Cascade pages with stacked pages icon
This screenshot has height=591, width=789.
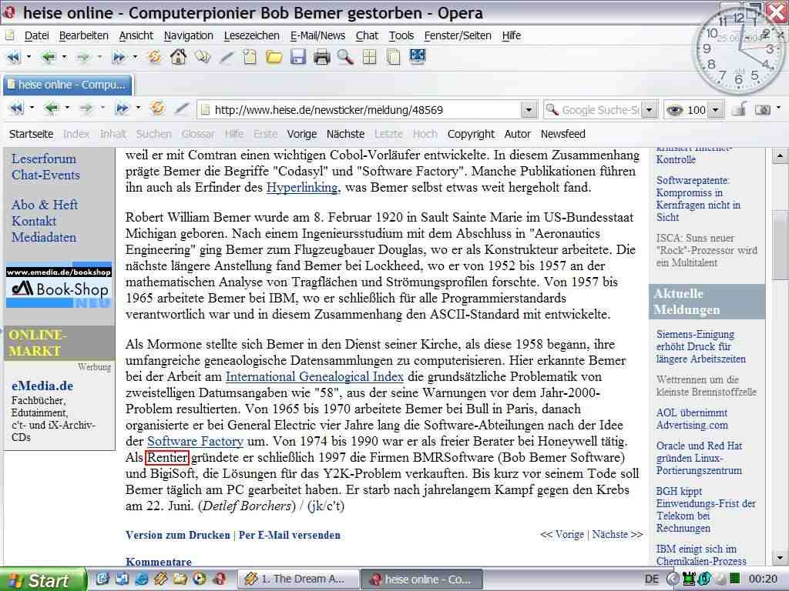coord(394,57)
